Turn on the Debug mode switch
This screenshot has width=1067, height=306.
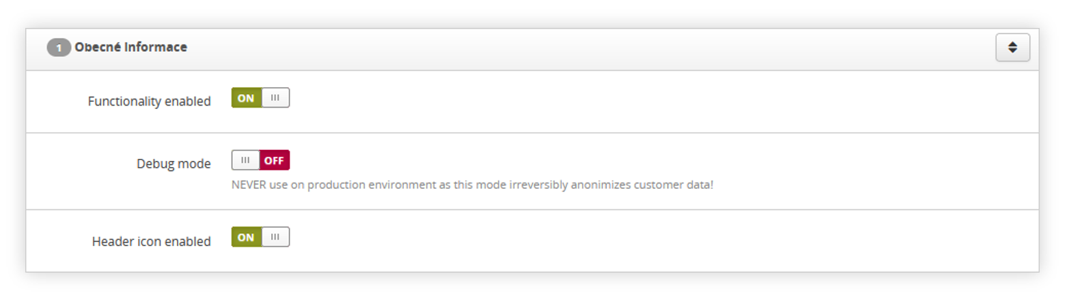pos(260,160)
